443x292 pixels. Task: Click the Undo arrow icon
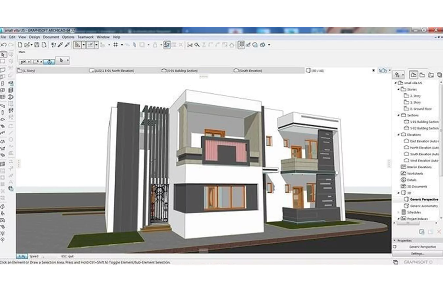pyautogui.click(x=4, y=45)
